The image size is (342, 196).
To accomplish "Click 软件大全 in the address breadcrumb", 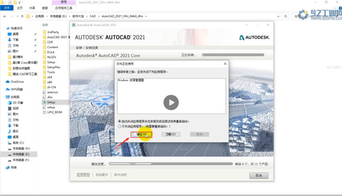I will click(78, 16).
